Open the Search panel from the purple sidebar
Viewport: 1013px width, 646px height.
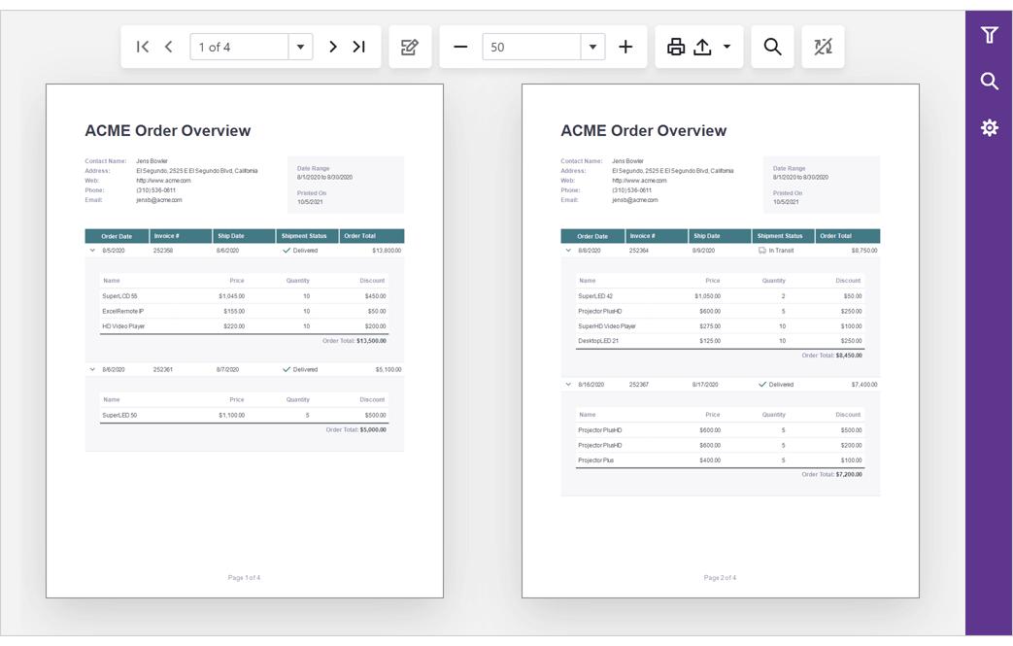coord(989,82)
